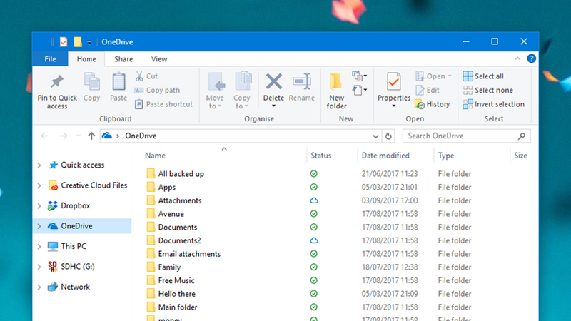Customize Quick Access Toolbar dropdown

(x=89, y=43)
